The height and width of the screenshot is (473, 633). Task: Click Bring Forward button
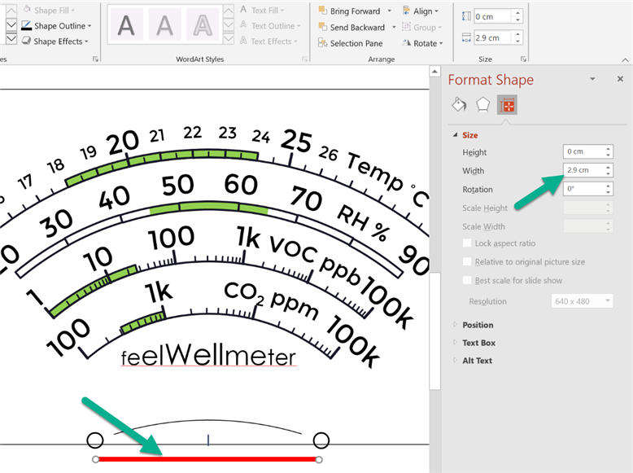point(349,11)
